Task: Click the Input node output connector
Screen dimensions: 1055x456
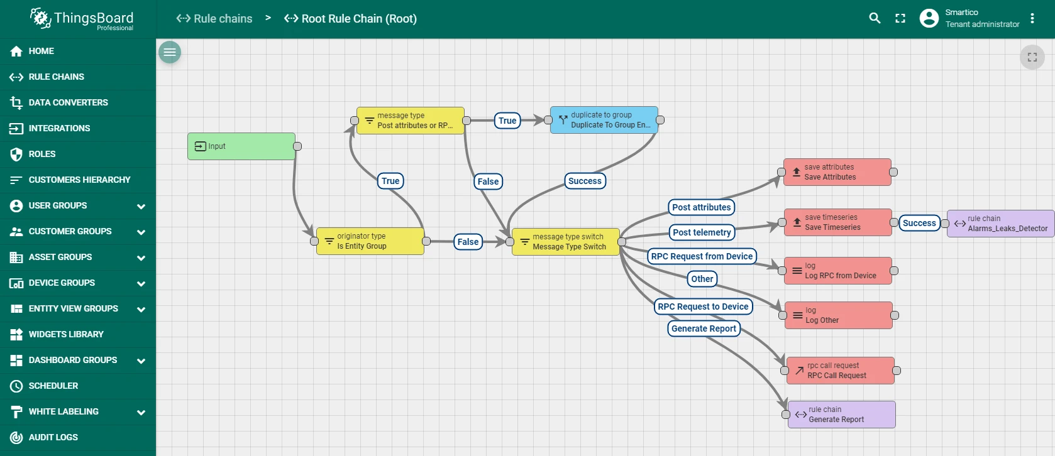Action: pyautogui.click(x=297, y=146)
